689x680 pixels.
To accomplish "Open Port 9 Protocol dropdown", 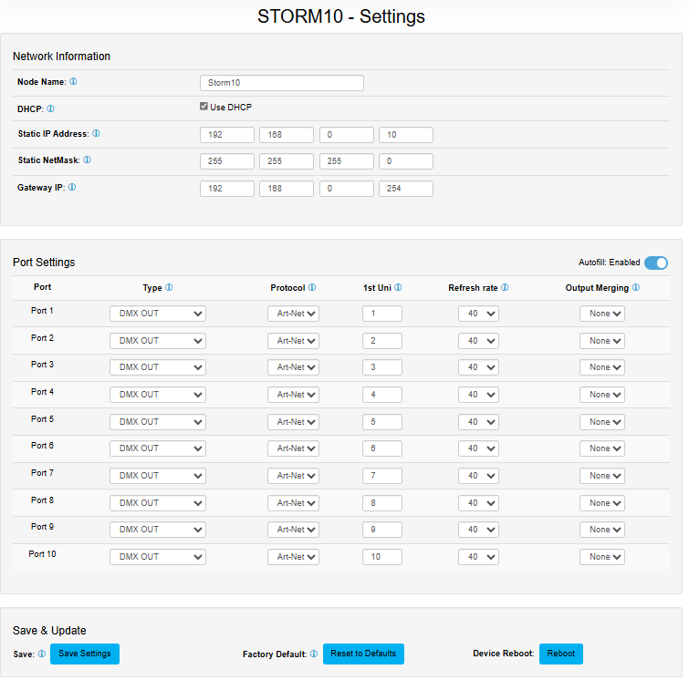I will (293, 530).
